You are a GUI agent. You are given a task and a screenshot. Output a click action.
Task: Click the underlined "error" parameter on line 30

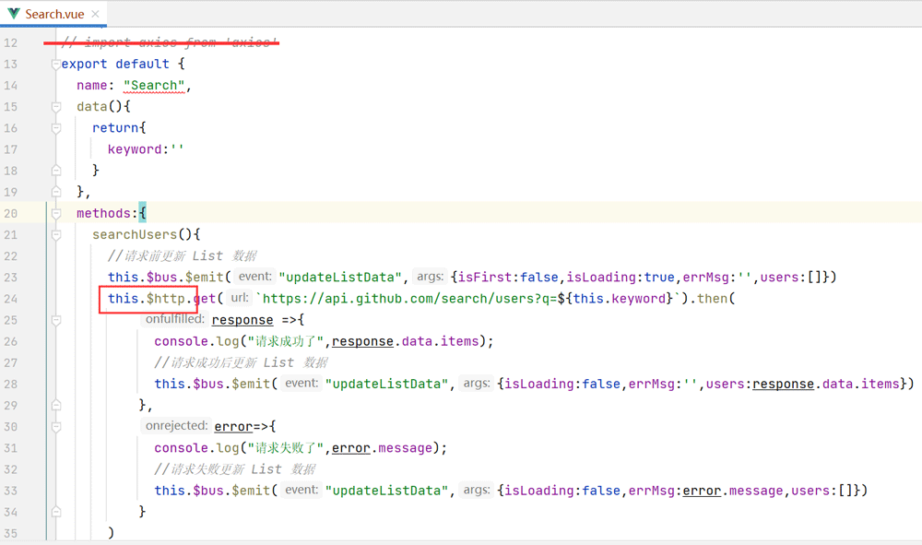coord(233,427)
